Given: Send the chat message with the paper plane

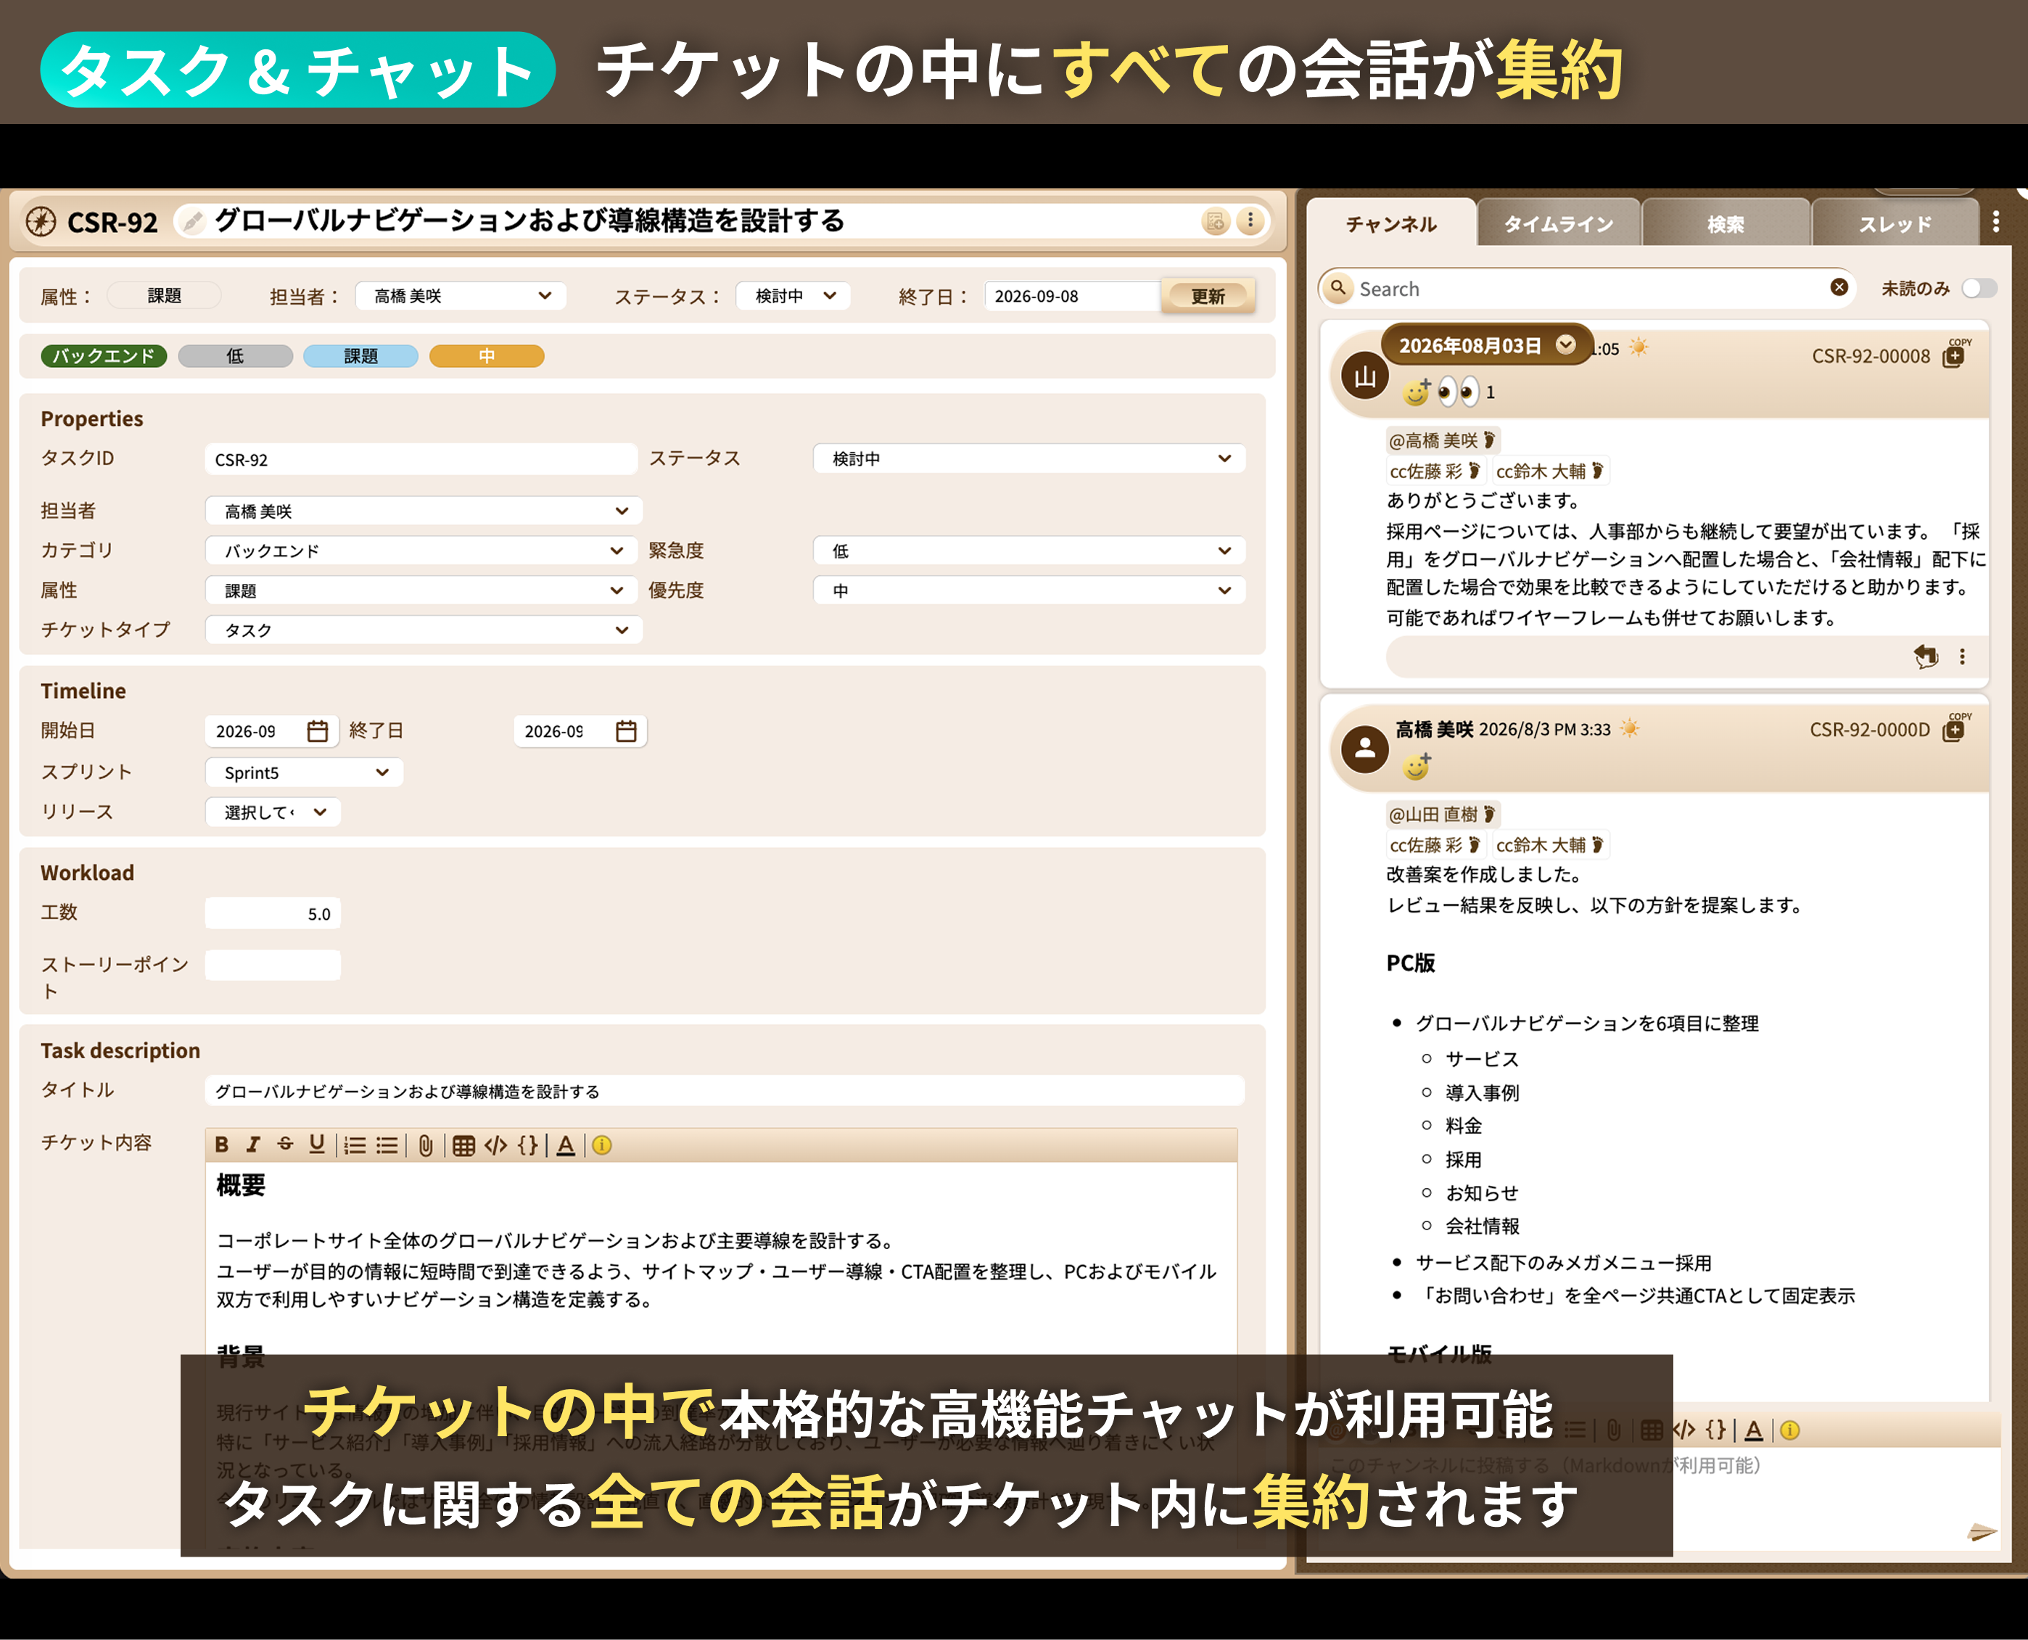Looking at the screenshot, I should (1981, 1533).
